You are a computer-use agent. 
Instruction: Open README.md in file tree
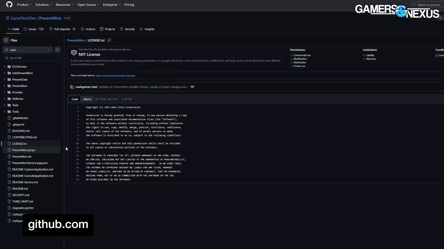point(20,189)
